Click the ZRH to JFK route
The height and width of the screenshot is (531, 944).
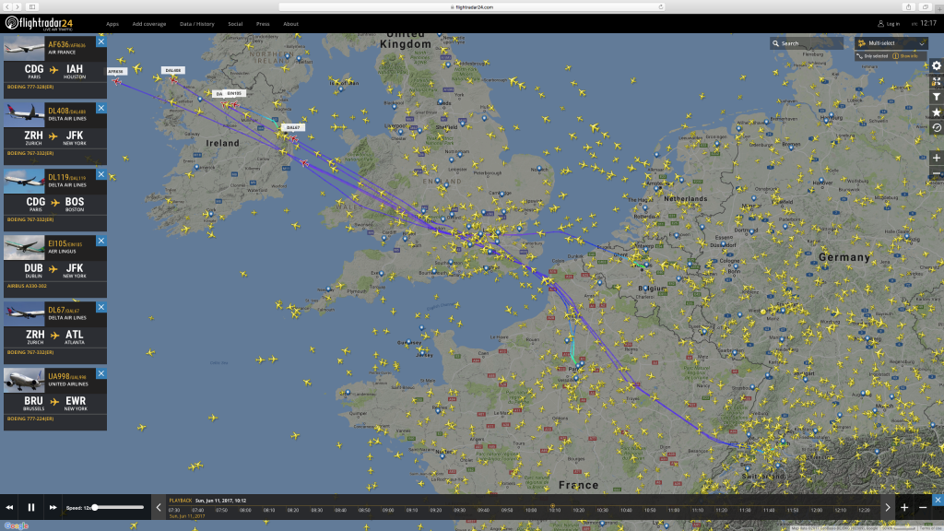coord(54,137)
